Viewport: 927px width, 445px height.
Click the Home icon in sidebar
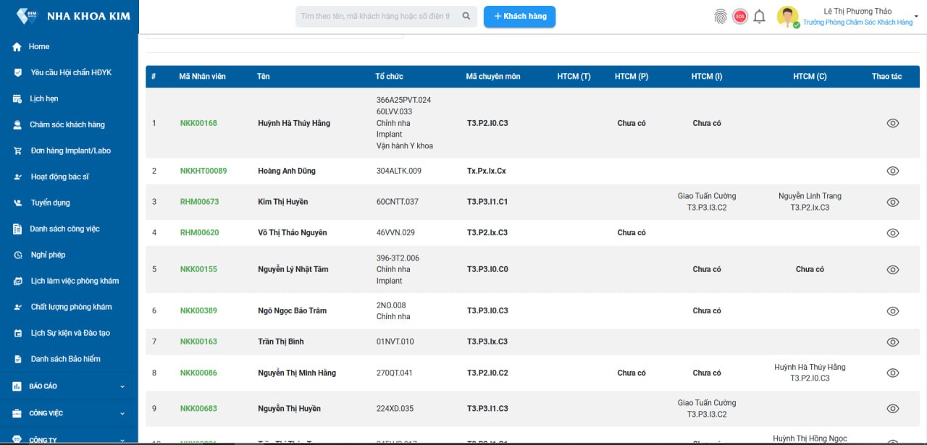tap(17, 47)
